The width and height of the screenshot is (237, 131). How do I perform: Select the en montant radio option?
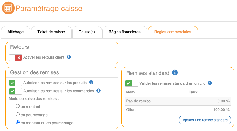tap(18, 106)
